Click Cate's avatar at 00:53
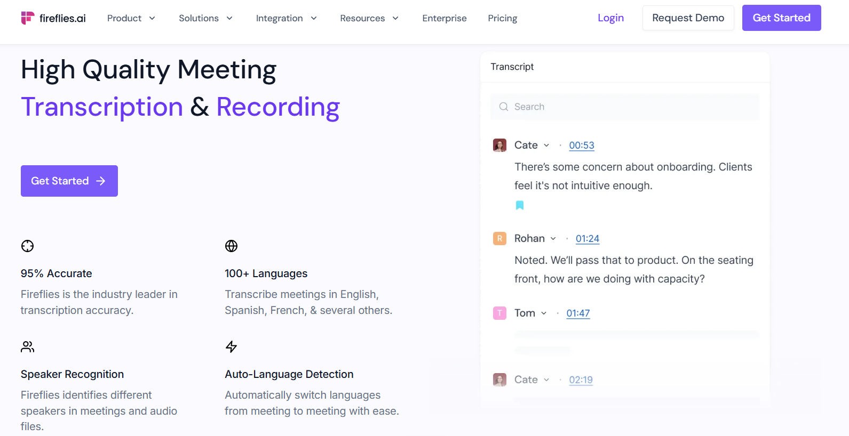 [499, 145]
